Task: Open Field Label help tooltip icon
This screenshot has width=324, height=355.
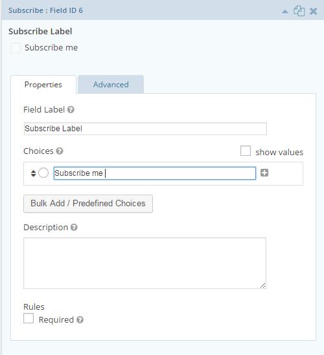Action: (x=71, y=109)
